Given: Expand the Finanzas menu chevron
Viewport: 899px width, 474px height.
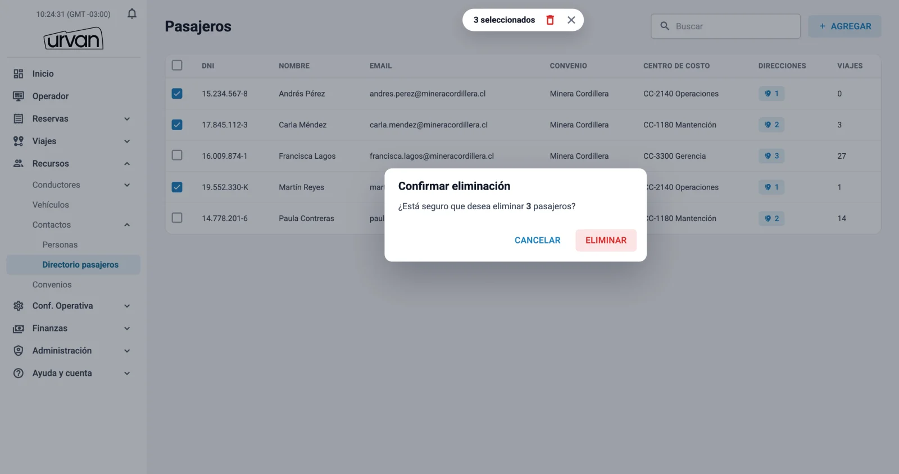Looking at the screenshot, I should (x=127, y=329).
